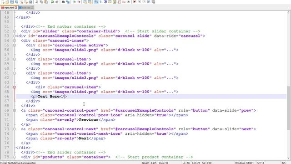Toggle file monitoring eye icon

coord(128,2)
